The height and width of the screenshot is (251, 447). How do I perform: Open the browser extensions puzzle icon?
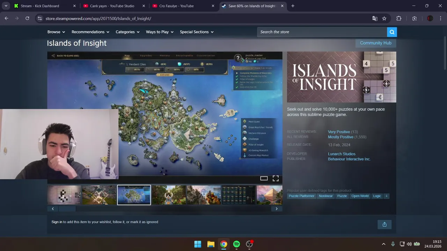point(399,18)
